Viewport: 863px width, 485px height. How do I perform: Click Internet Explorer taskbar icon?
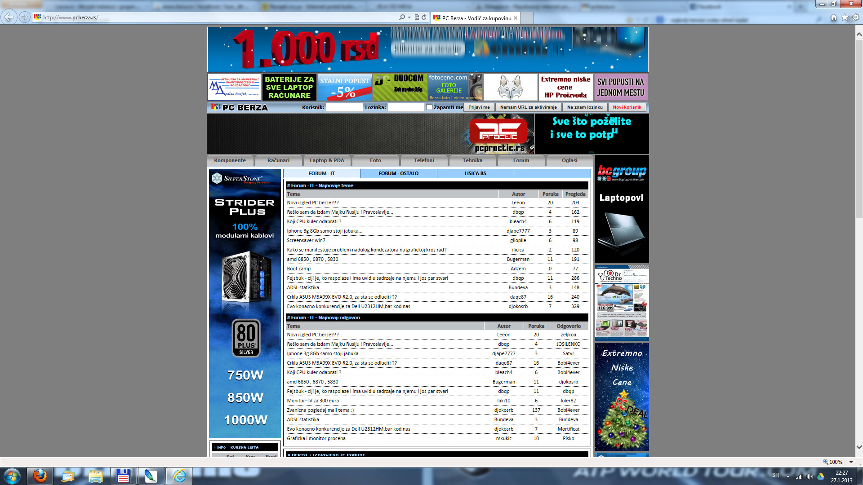179,476
